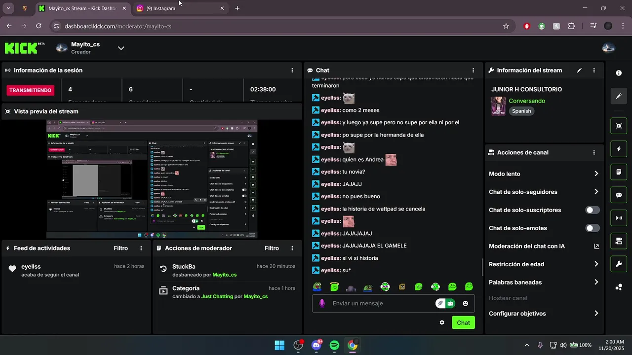Click the Kick logo
The height and width of the screenshot is (355, 632).
(25, 48)
